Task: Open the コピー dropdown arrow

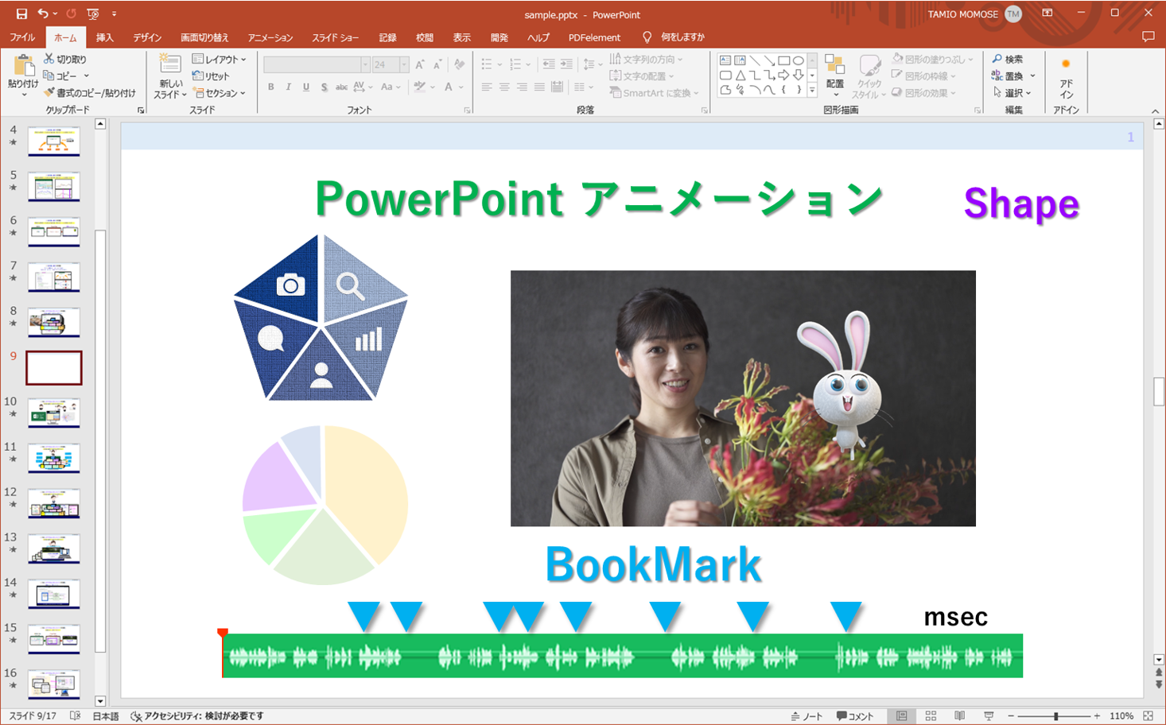Action: [86, 76]
